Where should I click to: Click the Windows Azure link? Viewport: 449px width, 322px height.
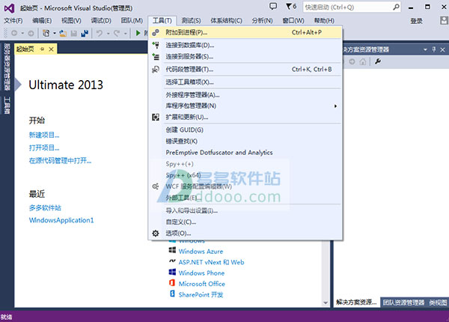pyautogui.click(x=201, y=252)
